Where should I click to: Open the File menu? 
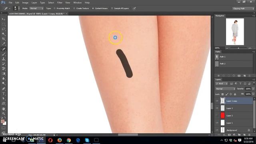coord(10,3)
